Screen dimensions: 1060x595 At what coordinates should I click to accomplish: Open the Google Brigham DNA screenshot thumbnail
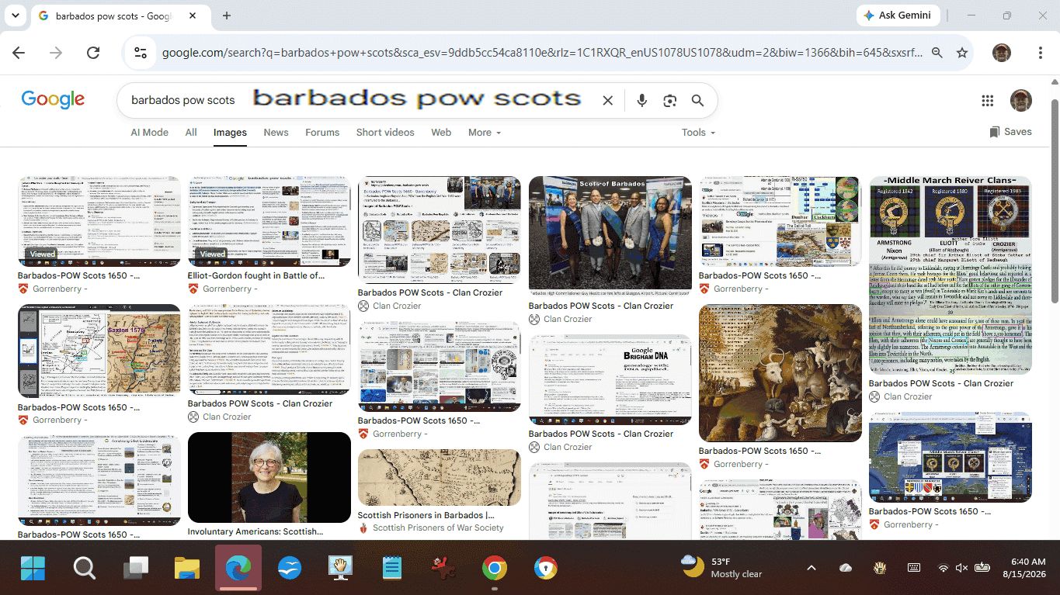[610, 379]
